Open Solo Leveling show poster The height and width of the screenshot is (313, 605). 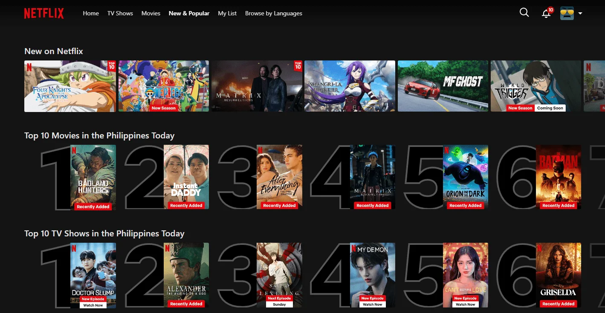(279, 275)
